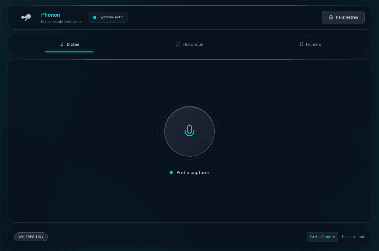
Task: Click the Pret a capturer status text
Action: [x=193, y=172]
